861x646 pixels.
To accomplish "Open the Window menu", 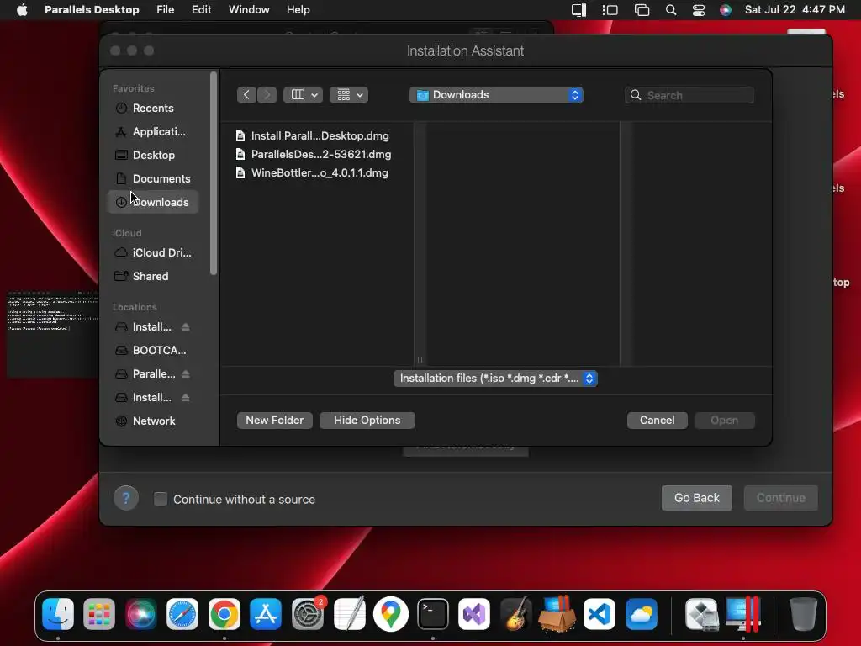I will [249, 10].
